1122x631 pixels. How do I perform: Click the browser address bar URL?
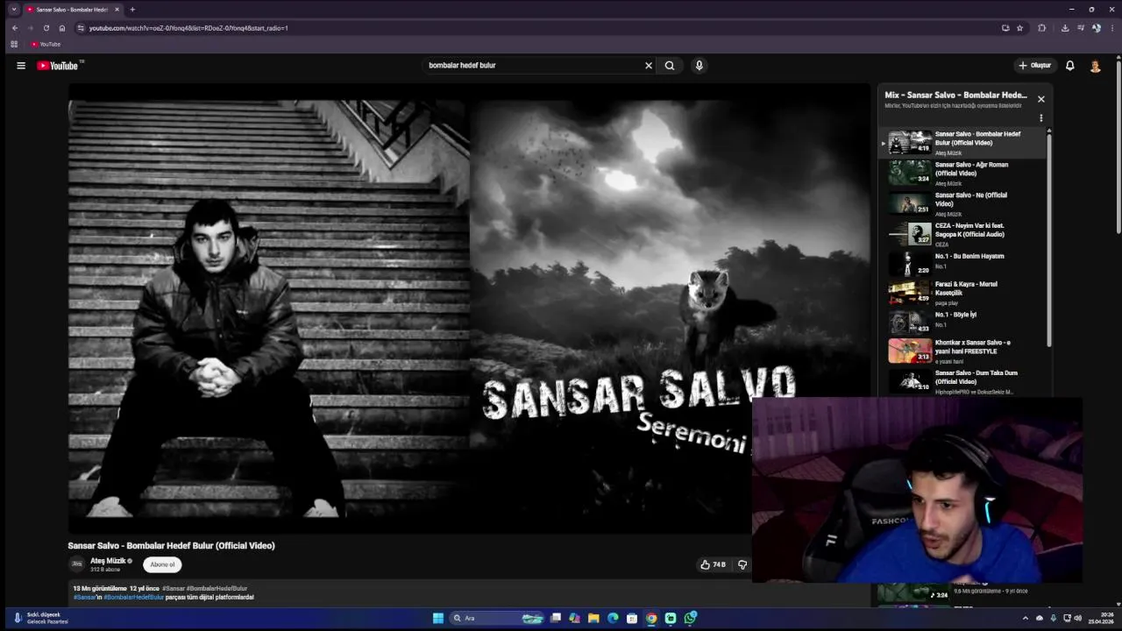(188, 28)
